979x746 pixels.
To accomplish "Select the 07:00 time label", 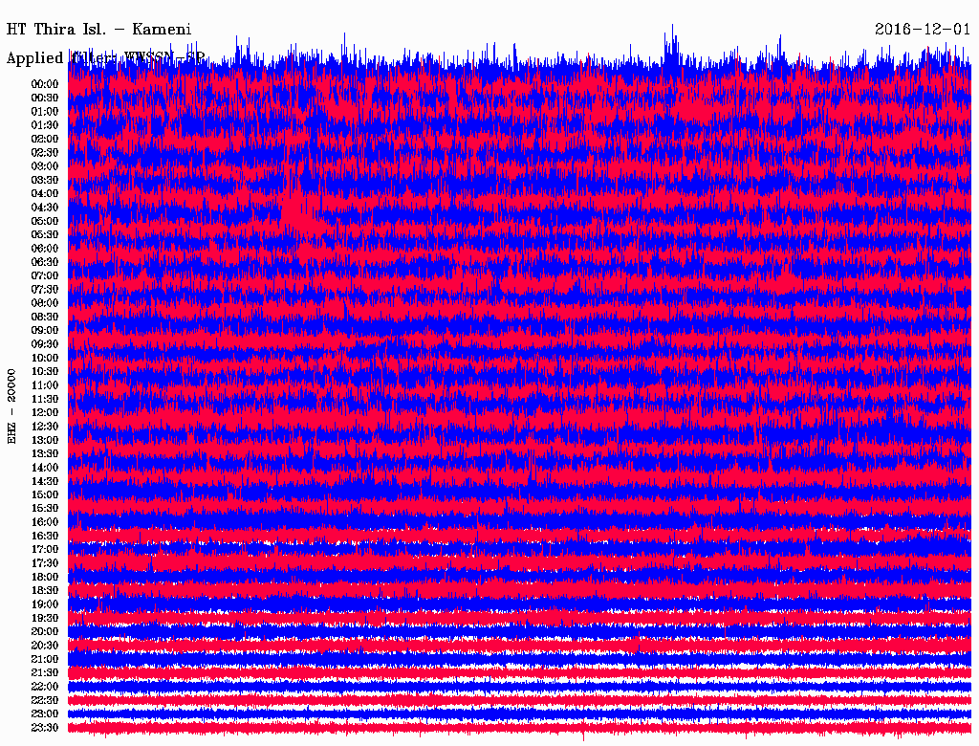I will [45, 275].
